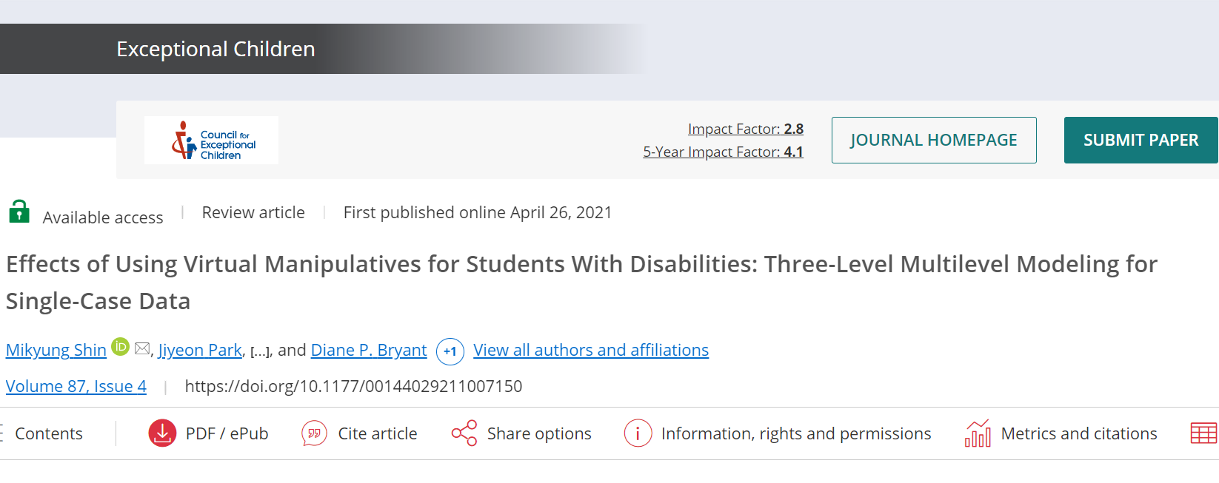Expand the +1 additional authors badge
Image resolution: width=1219 pixels, height=483 pixels.
(x=450, y=351)
